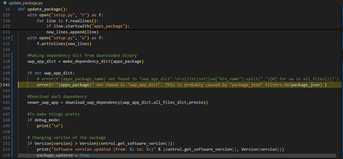The image size is (343, 159).
Task: Place cursor on the error( call in line 142
Action: click(43, 85)
